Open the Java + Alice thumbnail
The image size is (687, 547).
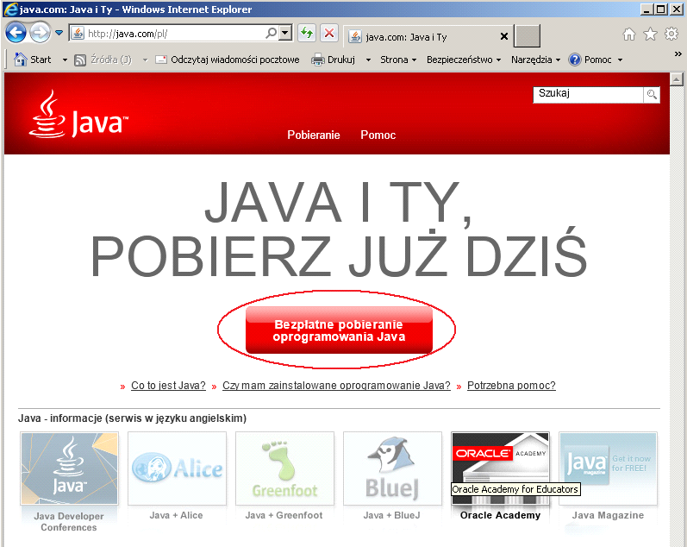click(177, 468)
